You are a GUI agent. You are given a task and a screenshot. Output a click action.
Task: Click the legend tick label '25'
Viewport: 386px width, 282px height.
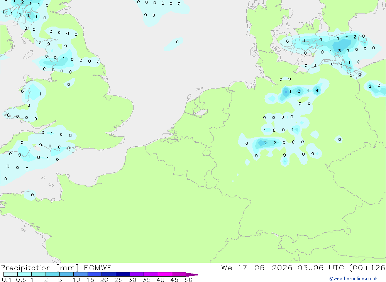tap(118, 280)
